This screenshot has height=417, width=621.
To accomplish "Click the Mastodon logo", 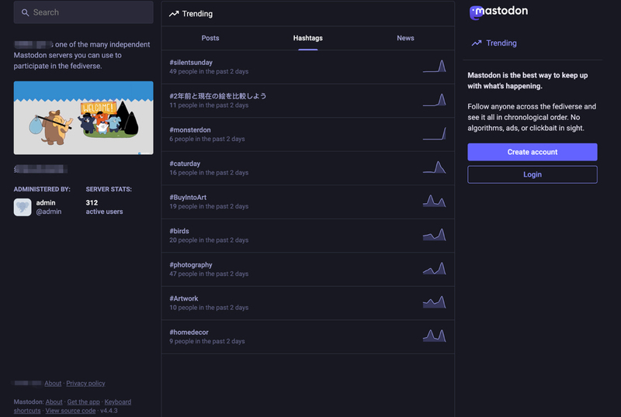I will pyautogui.click(x=498, y=12).
